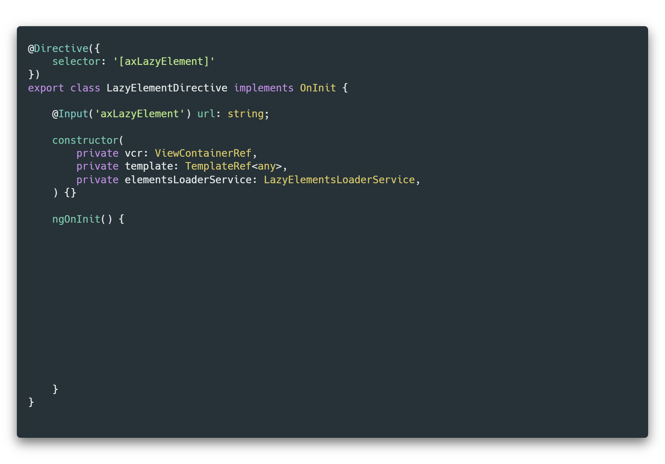Image resolution: width=665 pixels, height=464 pixels.
Task: Click the class keyword
Action: 85,88
